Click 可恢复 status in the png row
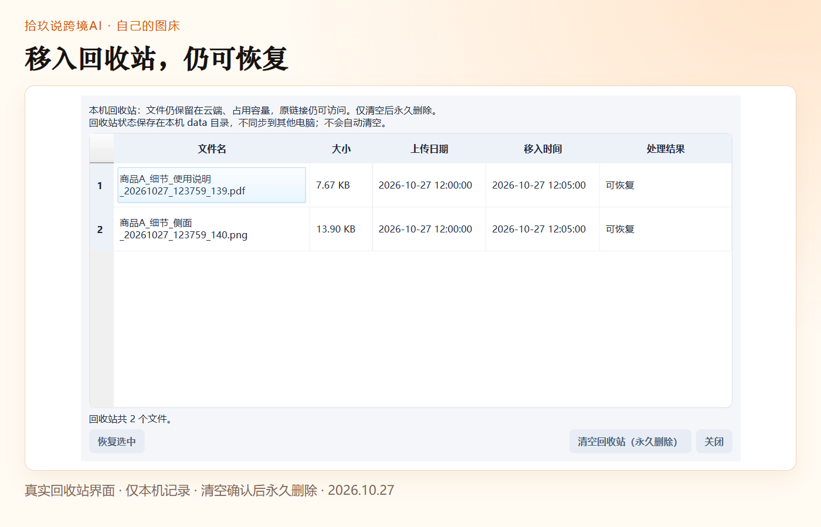821x527 pixels. pos(666,229)
